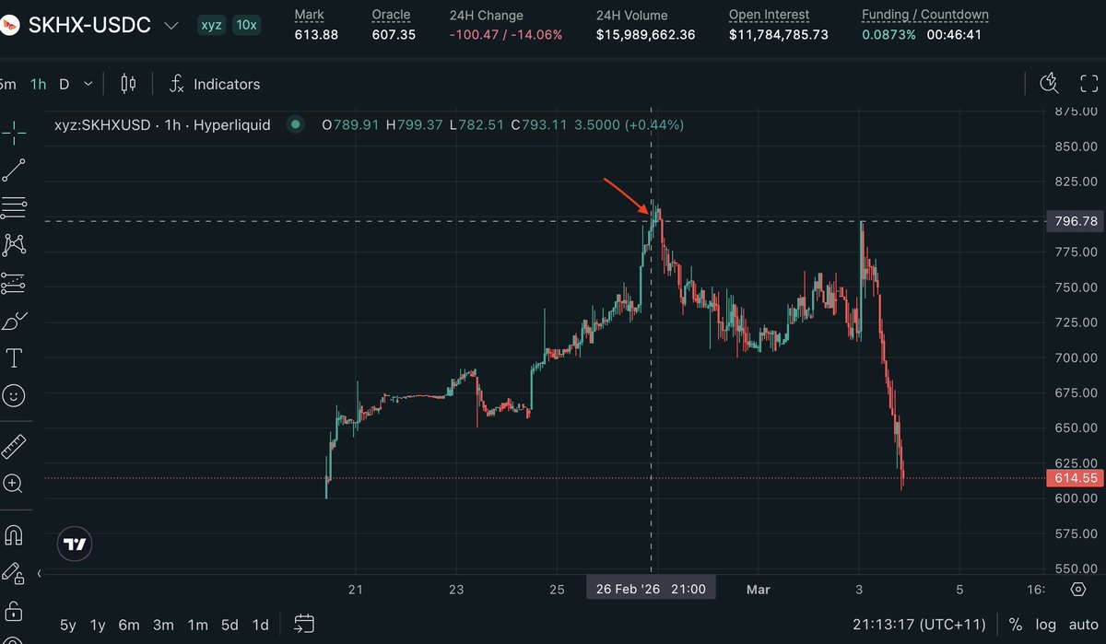Click the Oracle price label

(391, 15)
